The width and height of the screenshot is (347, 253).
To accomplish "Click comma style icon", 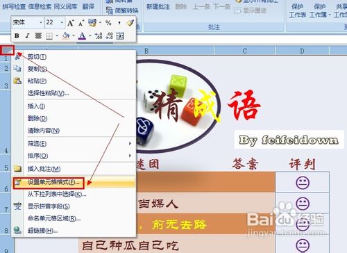I will 119,23.
